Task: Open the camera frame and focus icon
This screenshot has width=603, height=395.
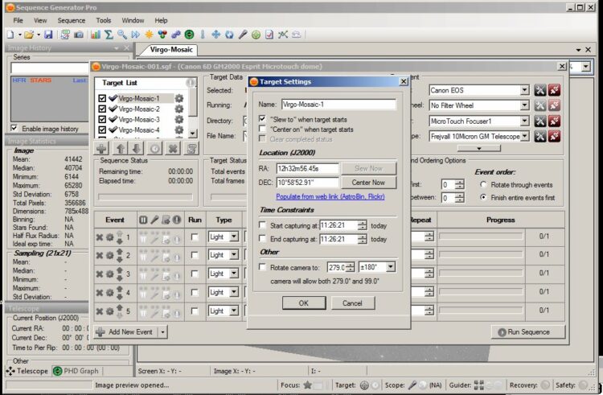Action: pos(79,35)
